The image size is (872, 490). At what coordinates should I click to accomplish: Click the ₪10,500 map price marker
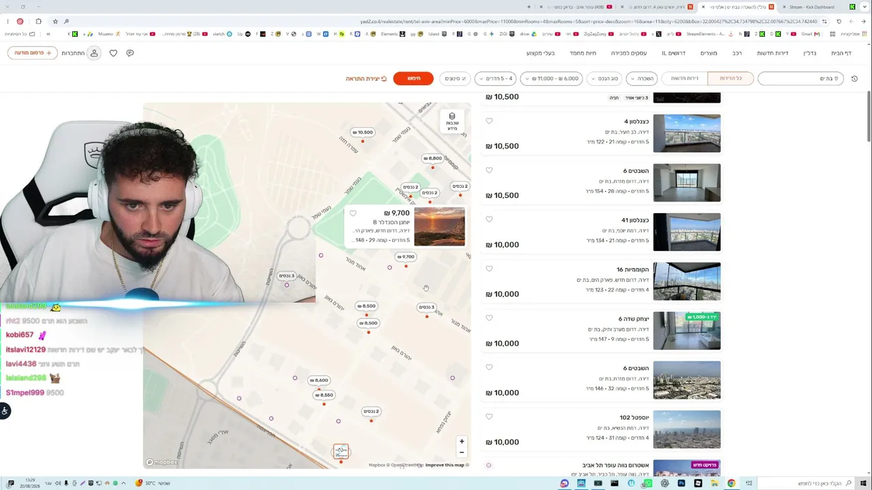[x=362, y=133]
